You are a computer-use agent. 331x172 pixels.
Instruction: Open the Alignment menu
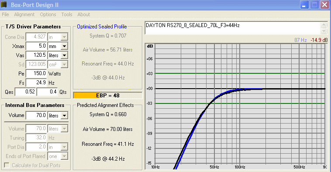(x=24, y=14)
